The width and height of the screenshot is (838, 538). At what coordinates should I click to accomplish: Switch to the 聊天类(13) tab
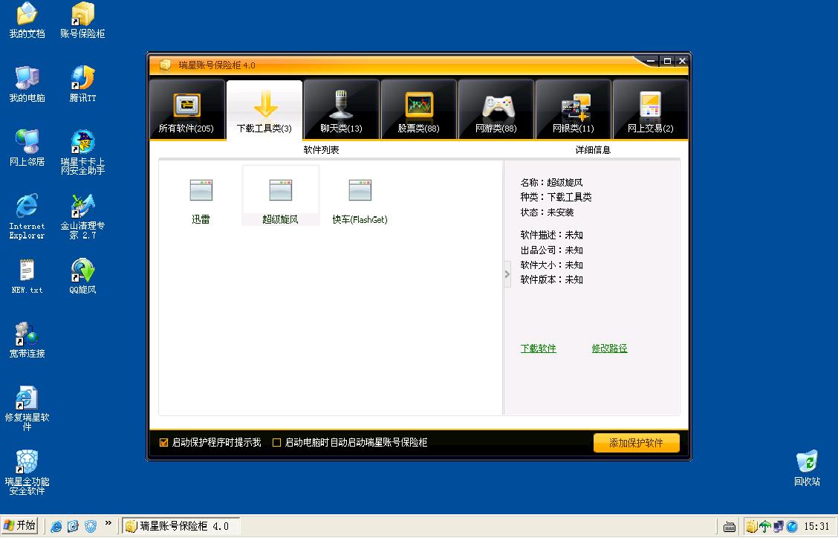[342, 110]
